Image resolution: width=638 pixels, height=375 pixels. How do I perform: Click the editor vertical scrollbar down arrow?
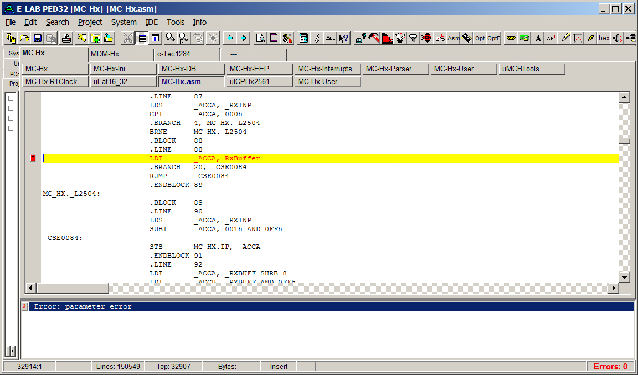[625, 277]
